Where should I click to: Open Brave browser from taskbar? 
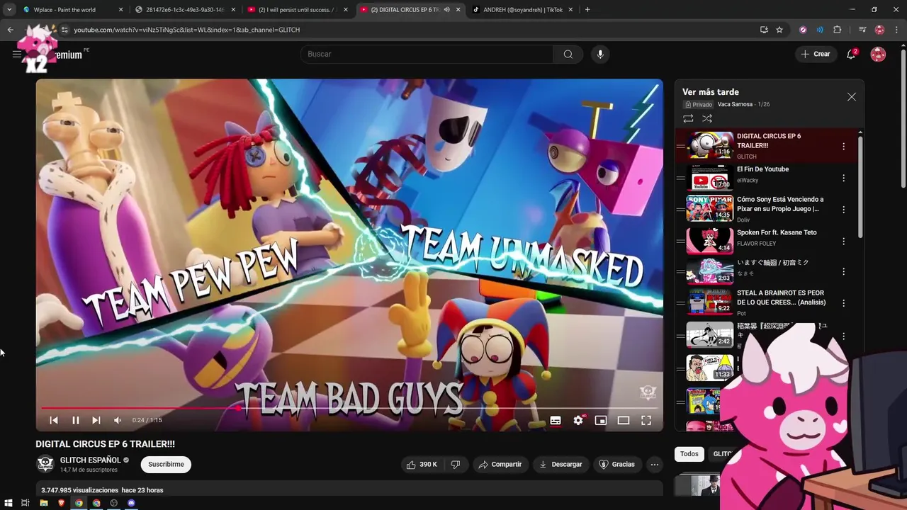[x=62, y=503]
